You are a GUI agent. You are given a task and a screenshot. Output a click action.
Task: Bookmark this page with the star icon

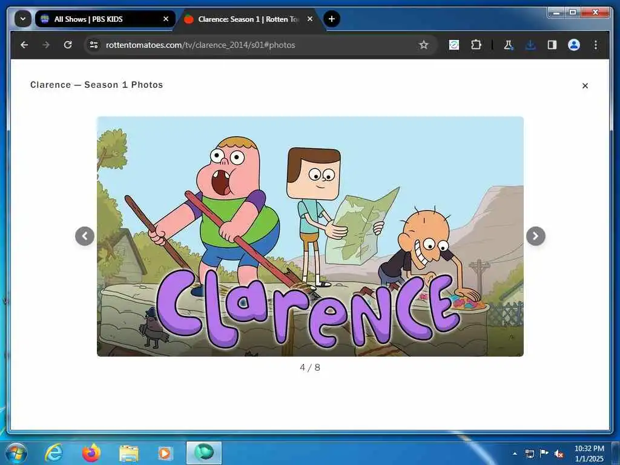(x=423, y=45)
